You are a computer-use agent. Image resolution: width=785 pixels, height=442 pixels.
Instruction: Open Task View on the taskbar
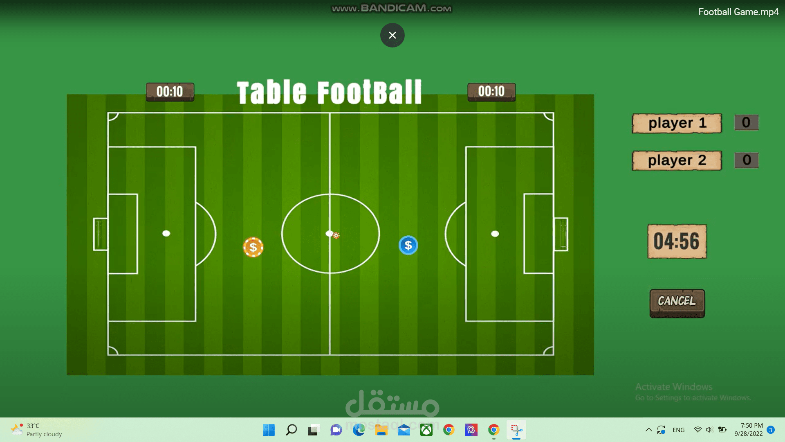(313, 430)
